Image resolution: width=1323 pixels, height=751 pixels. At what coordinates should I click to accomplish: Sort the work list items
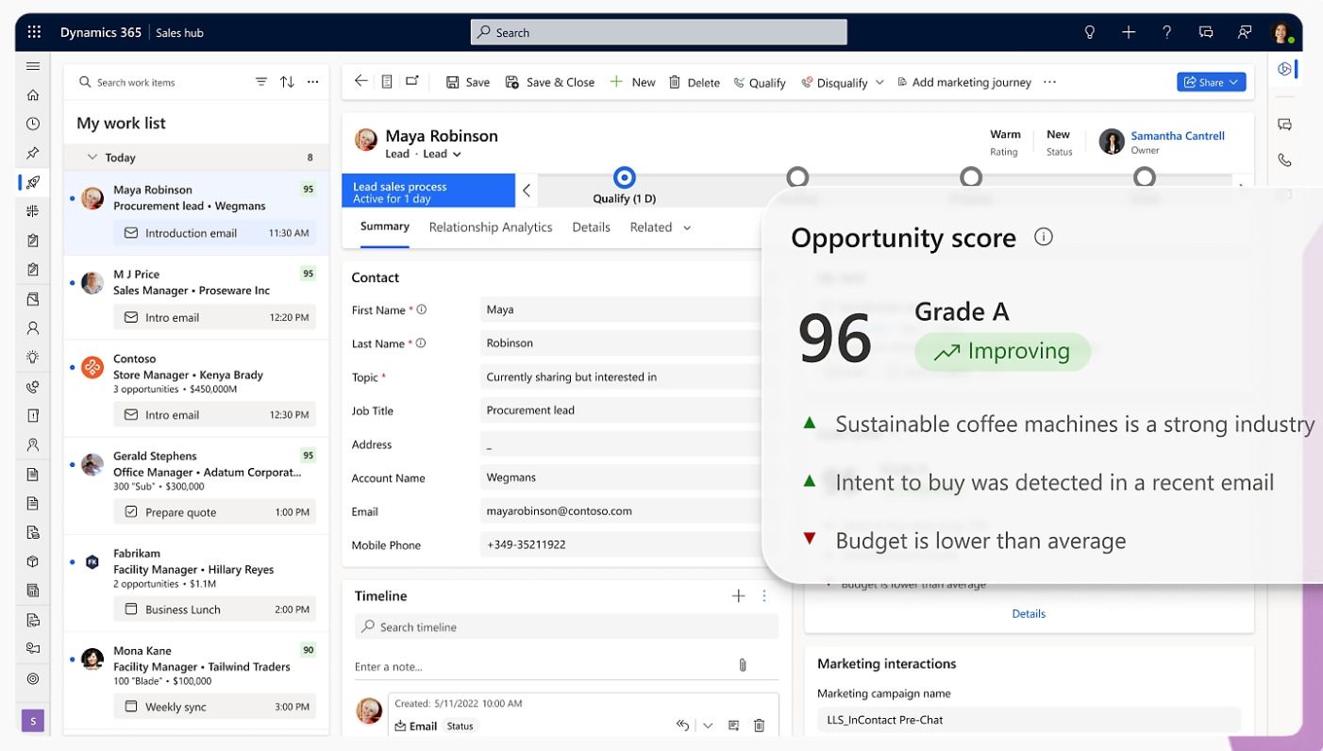[287, 82]
